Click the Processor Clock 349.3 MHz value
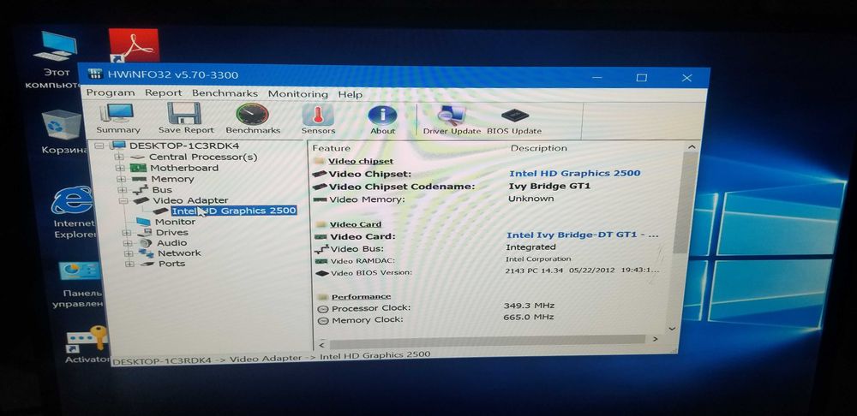Screen dimensions: 857x416 click(529, 306)
